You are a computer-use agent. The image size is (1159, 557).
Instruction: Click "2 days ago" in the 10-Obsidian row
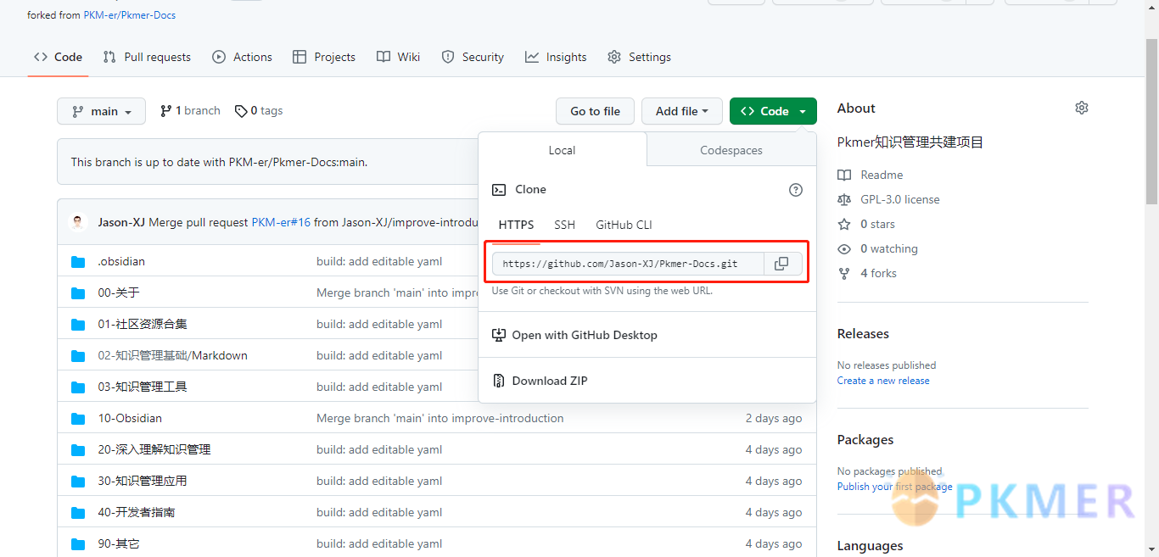click(774, 418)
